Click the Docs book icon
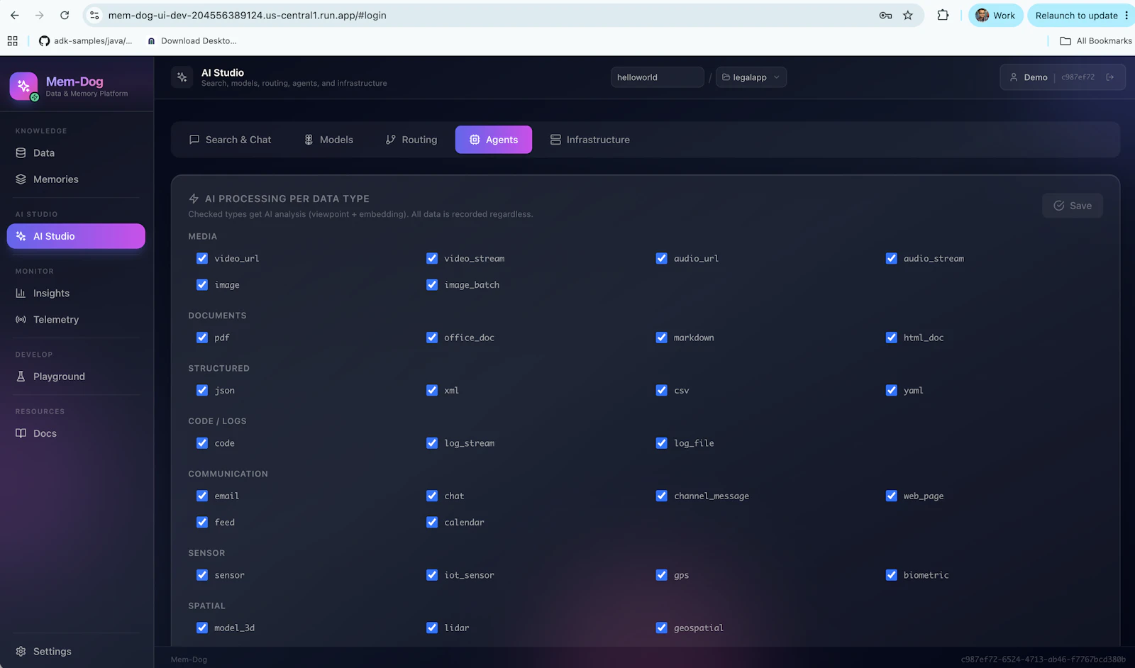The height and width of the screenshot is (668, 1135). point(21,433)
